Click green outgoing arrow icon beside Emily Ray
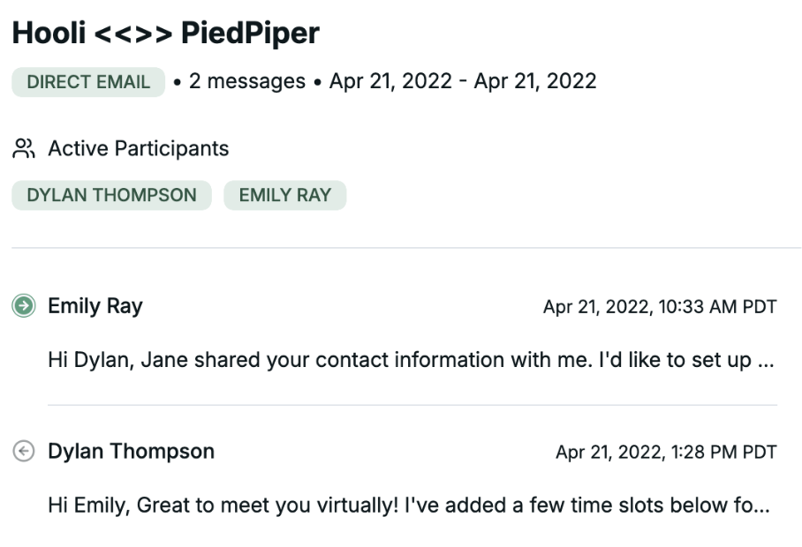This screenshot has height=547, width=802. coord(23,306)
